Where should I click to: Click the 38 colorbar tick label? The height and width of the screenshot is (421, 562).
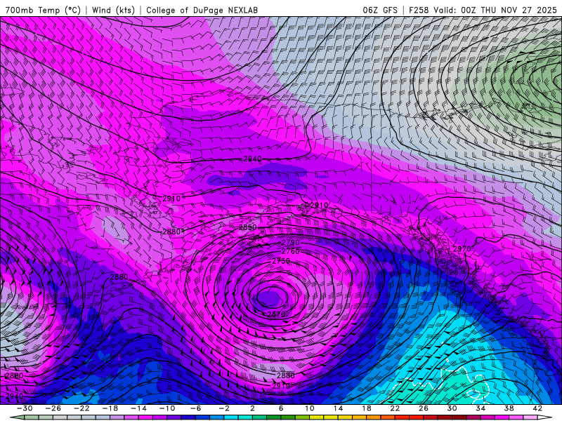click(509, 408)
